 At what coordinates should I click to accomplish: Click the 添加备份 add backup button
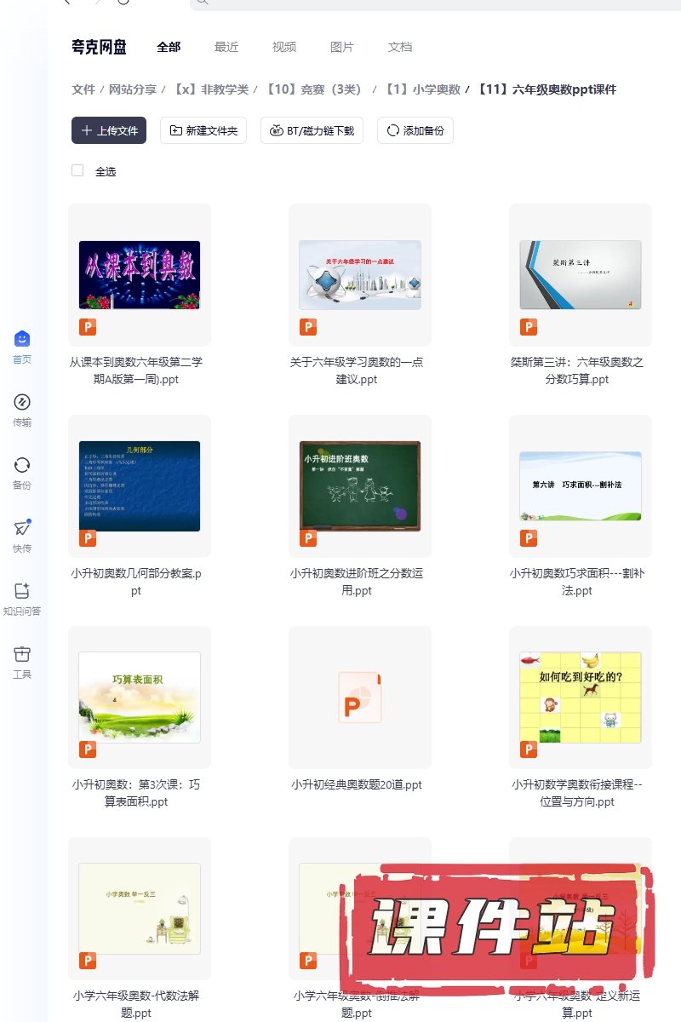[415, 130]
